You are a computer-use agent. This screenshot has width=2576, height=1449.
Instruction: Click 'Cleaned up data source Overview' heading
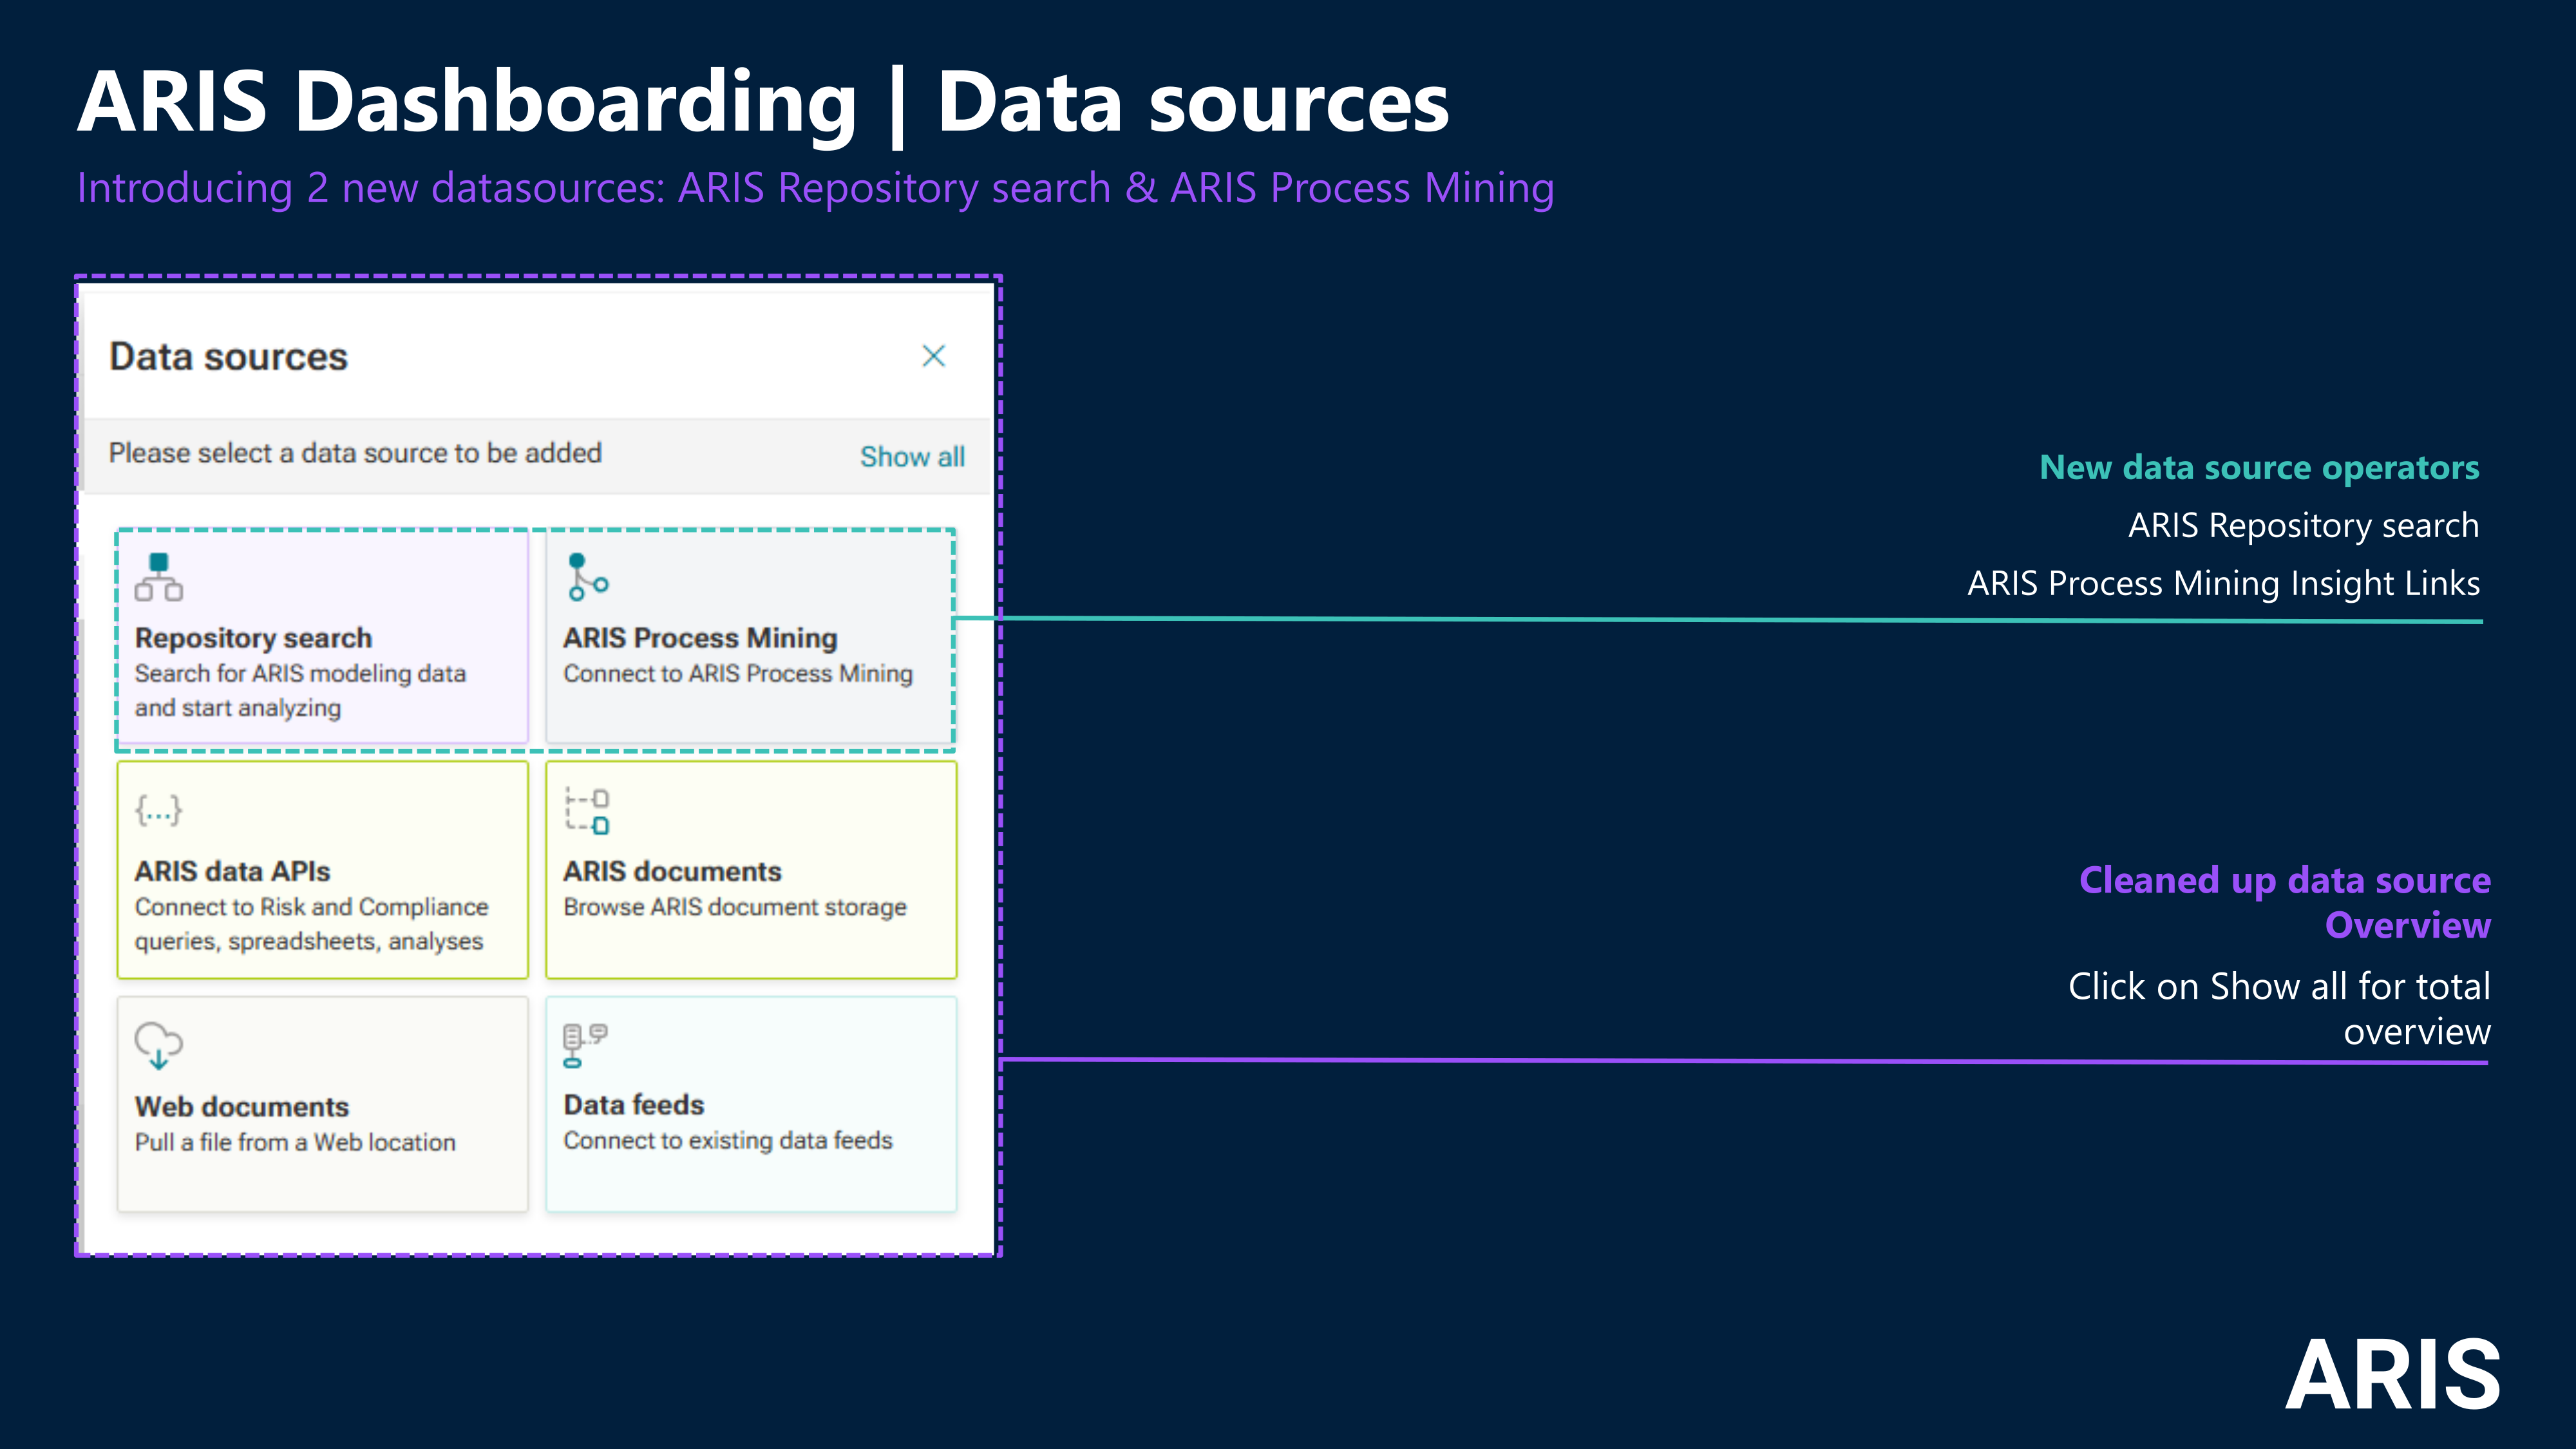2285,902
